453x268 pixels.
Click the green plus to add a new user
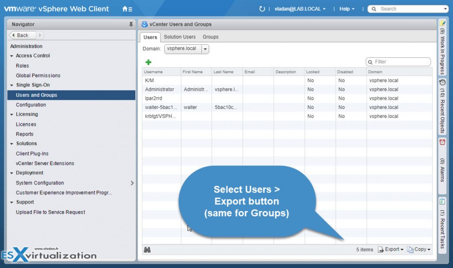pyautogui.click(x=148, y=62)
